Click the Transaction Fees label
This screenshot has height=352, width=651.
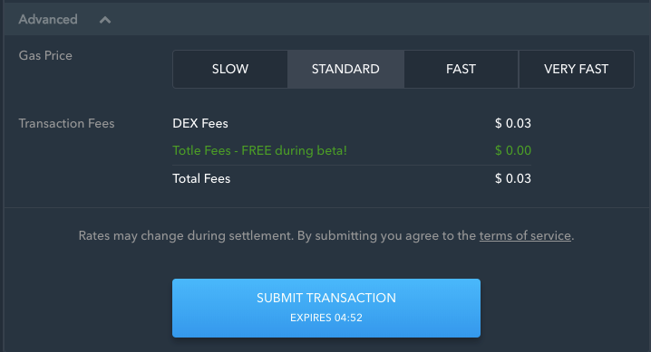click(66, 123)
